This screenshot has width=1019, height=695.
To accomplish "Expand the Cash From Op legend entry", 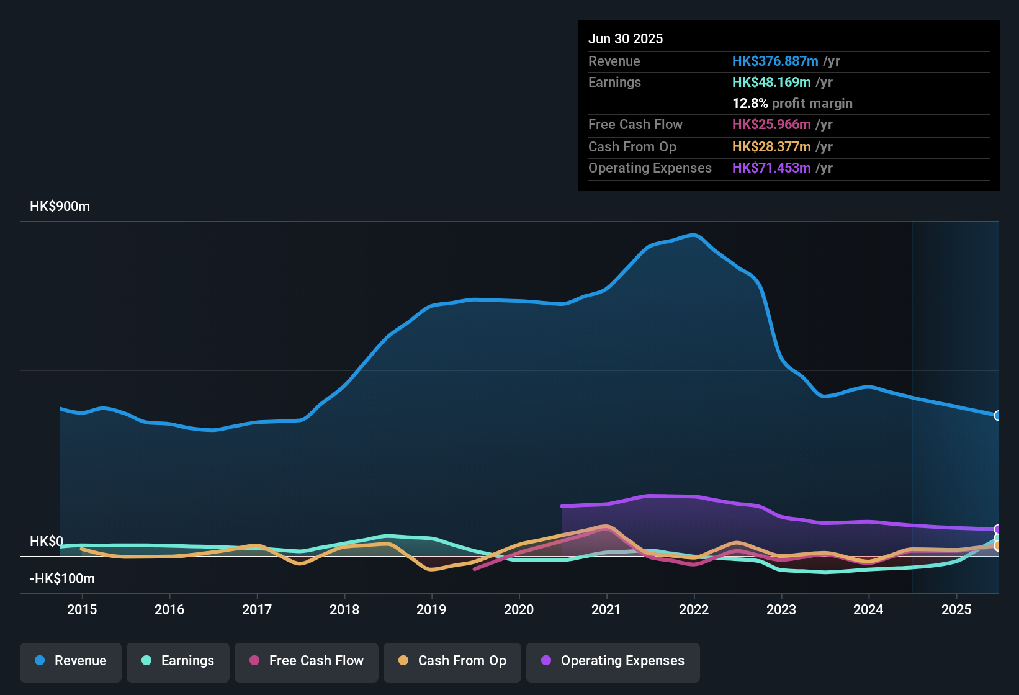I will coord(452,661).
